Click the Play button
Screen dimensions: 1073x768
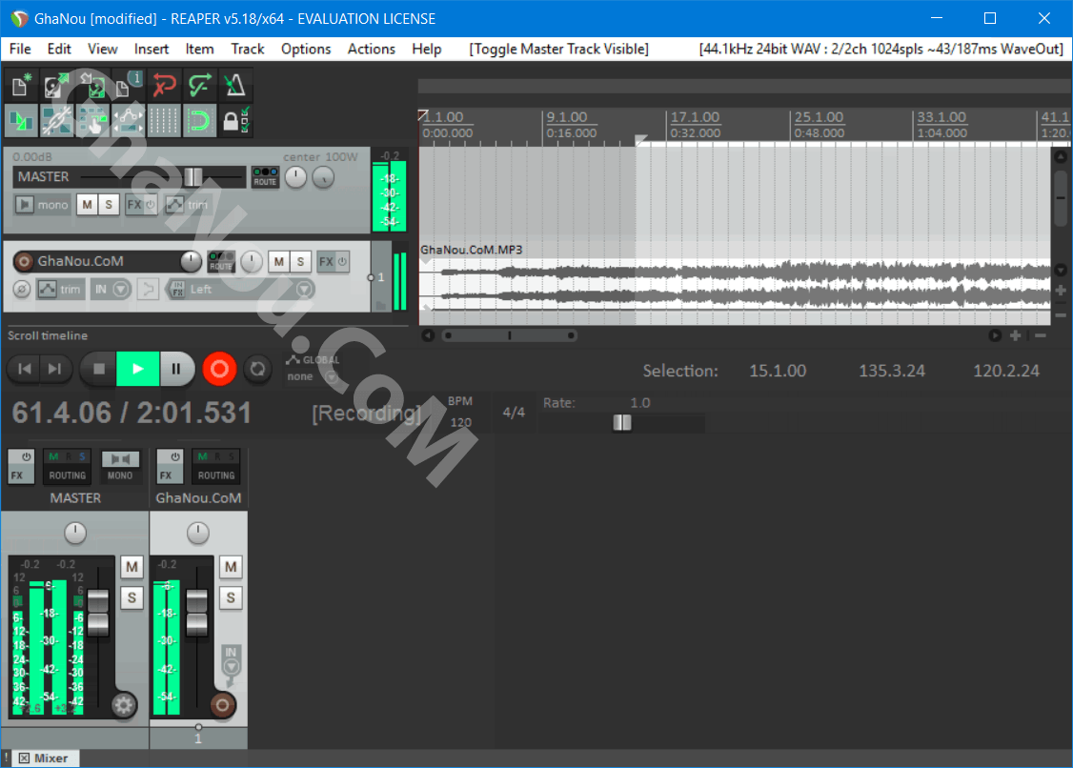click(137, 369)
